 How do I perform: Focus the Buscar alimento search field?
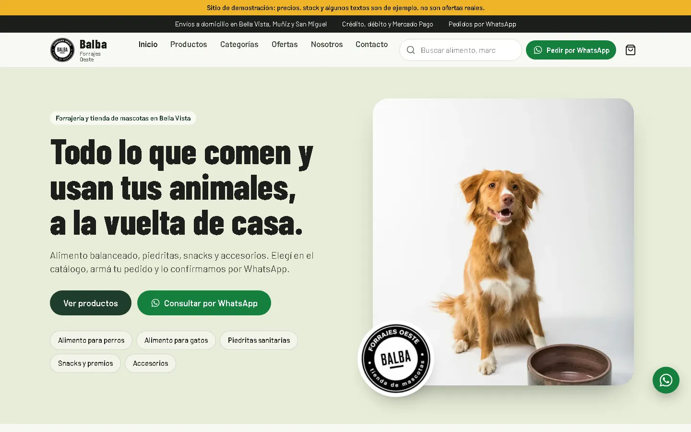point(461,50)
